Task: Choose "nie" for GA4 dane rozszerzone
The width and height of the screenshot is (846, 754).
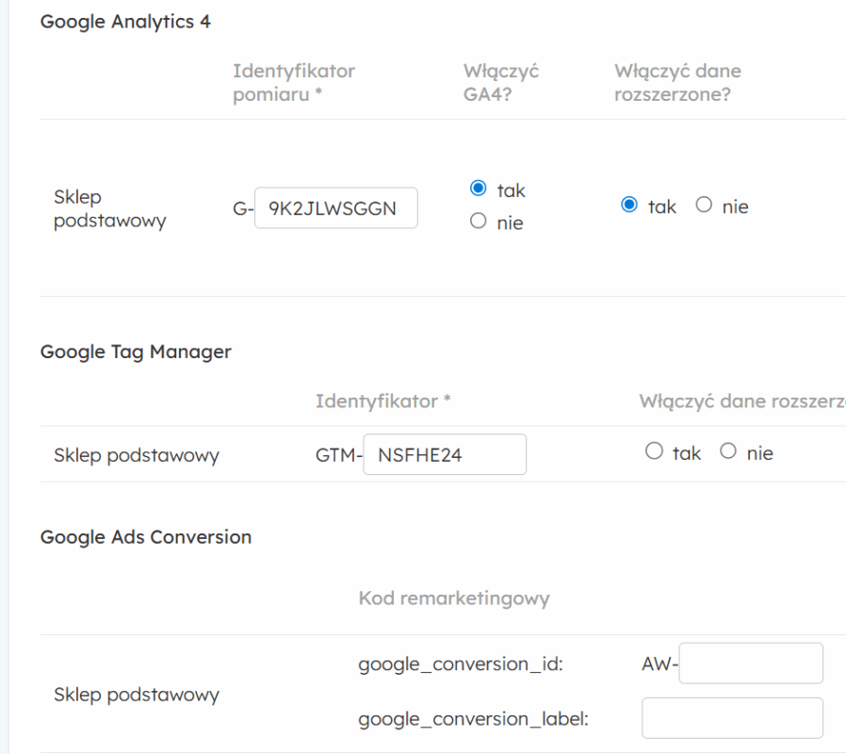Action: [704, 205]
